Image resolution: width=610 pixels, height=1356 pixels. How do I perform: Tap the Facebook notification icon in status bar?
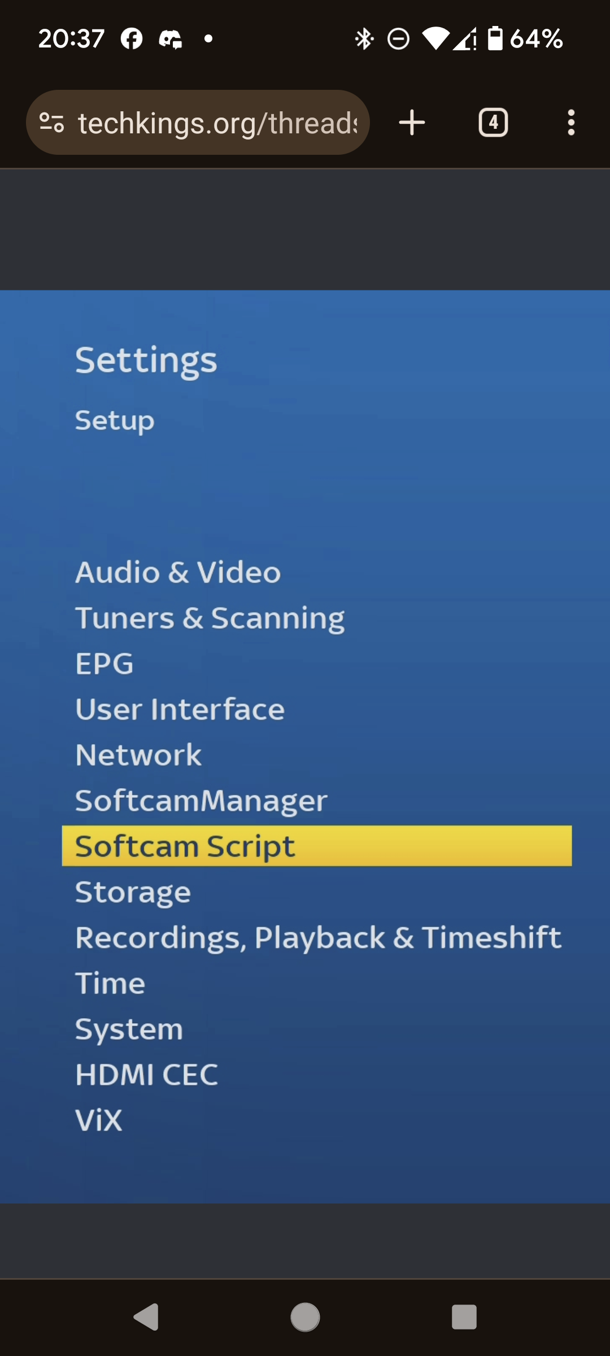132,39
